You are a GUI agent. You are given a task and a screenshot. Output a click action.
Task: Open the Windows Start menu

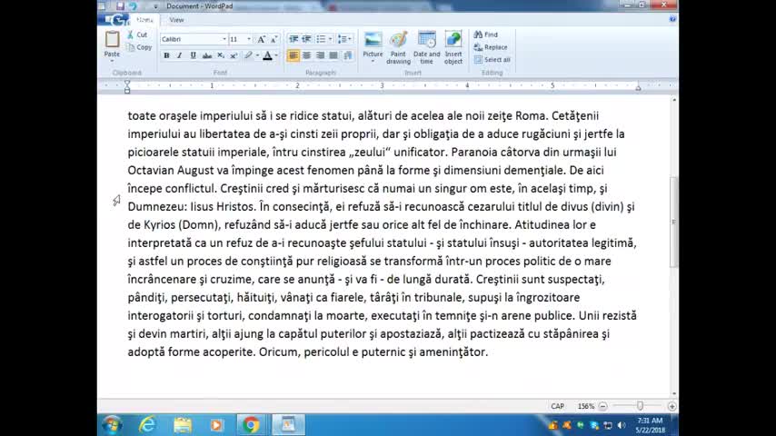point(113,424)
